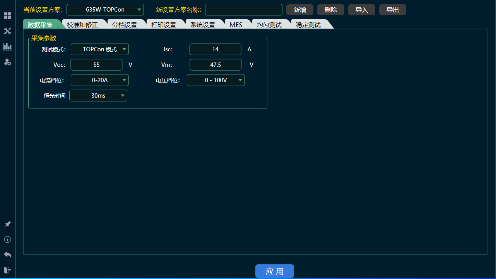Open the dashboard panel icon
496x279 pixels.
pyautogui.click(x=7, y=15)
